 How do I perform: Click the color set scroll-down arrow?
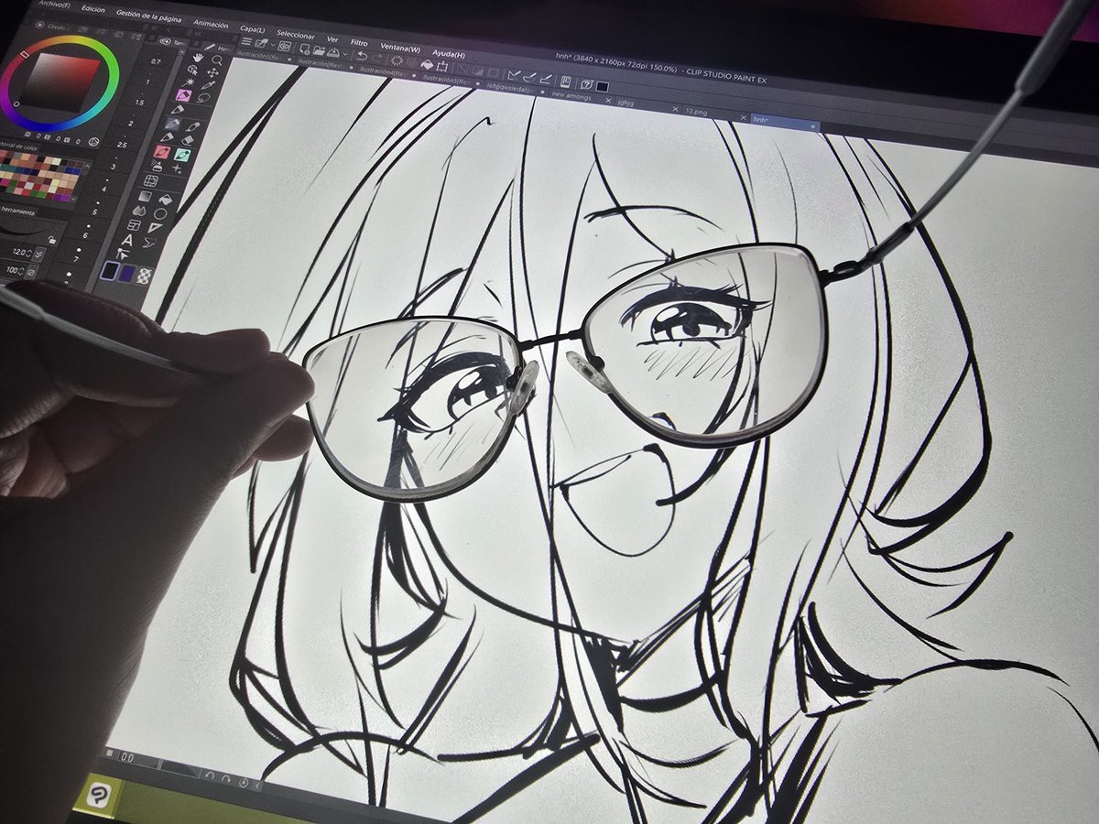(x=74, y=198)
